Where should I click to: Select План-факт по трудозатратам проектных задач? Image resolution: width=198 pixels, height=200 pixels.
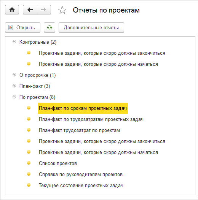(x=91, y=119)
